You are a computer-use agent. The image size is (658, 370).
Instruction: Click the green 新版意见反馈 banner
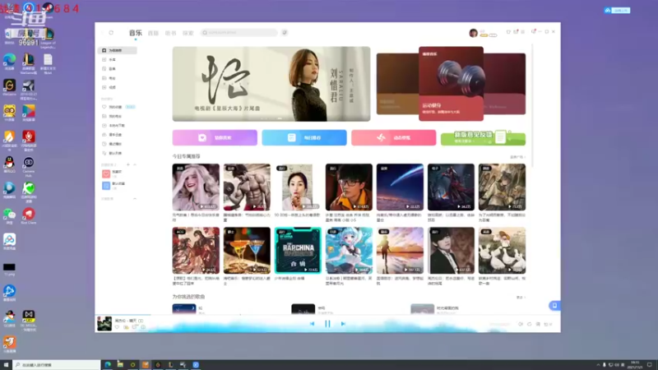tap(483, 137)
